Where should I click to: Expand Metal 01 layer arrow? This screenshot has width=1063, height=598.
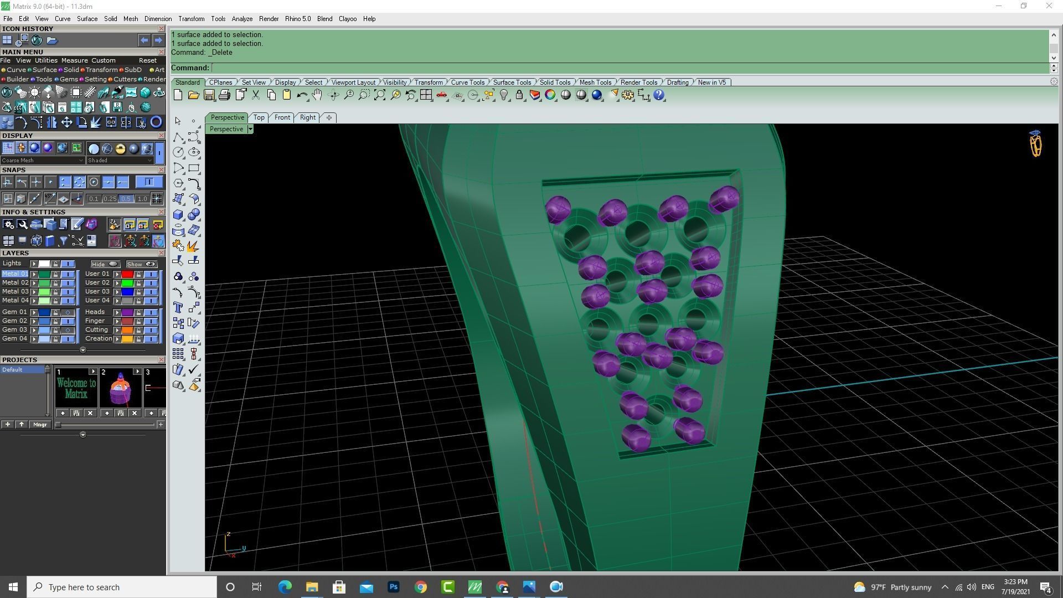point(34,274)
